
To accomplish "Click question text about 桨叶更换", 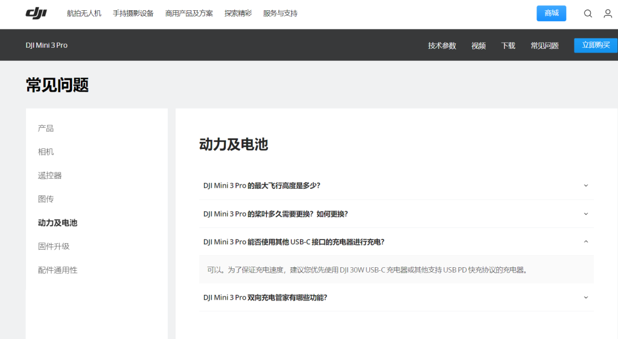I will point(275,214).
